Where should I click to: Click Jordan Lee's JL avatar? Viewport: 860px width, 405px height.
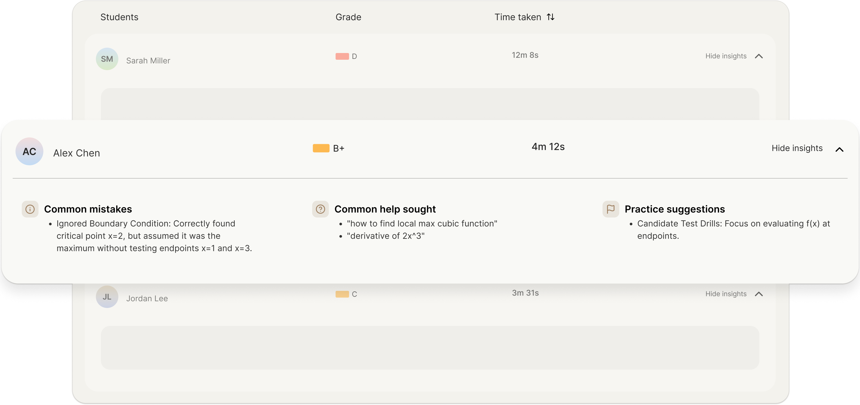(x=107, y=297)
